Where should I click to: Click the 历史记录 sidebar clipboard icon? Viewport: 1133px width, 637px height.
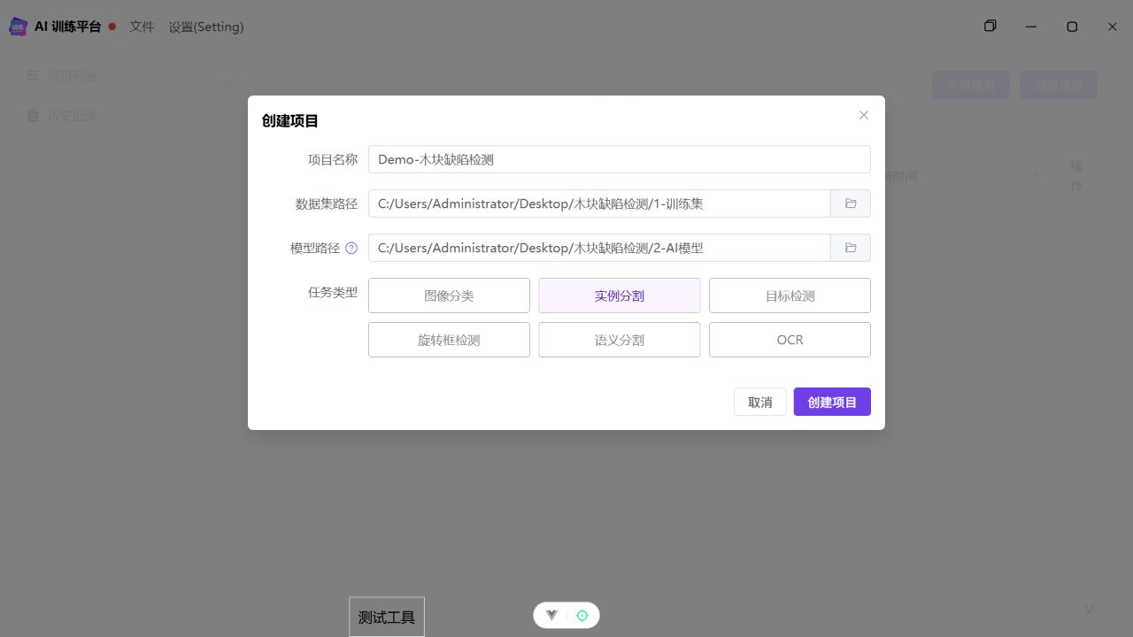click(33, 115)
